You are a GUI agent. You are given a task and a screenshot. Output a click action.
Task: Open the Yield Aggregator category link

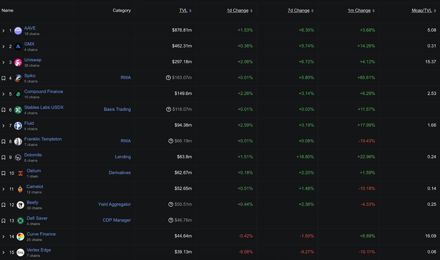click(114, 204)
